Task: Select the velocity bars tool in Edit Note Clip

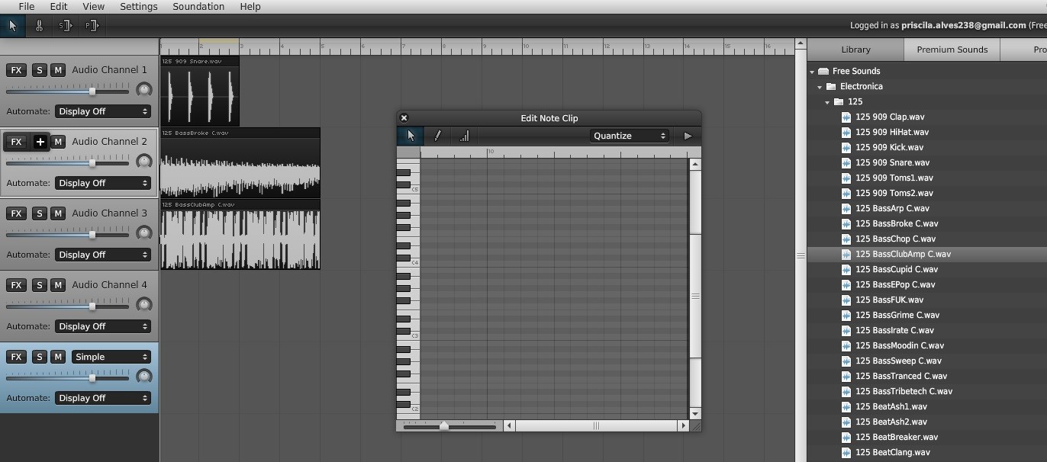Action: [x=465, y=136]
